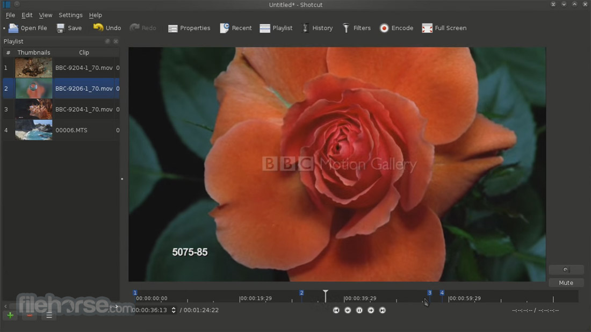Rewind the video
Viewport: 591px width, 332px height.
click(x=348, y=310)
